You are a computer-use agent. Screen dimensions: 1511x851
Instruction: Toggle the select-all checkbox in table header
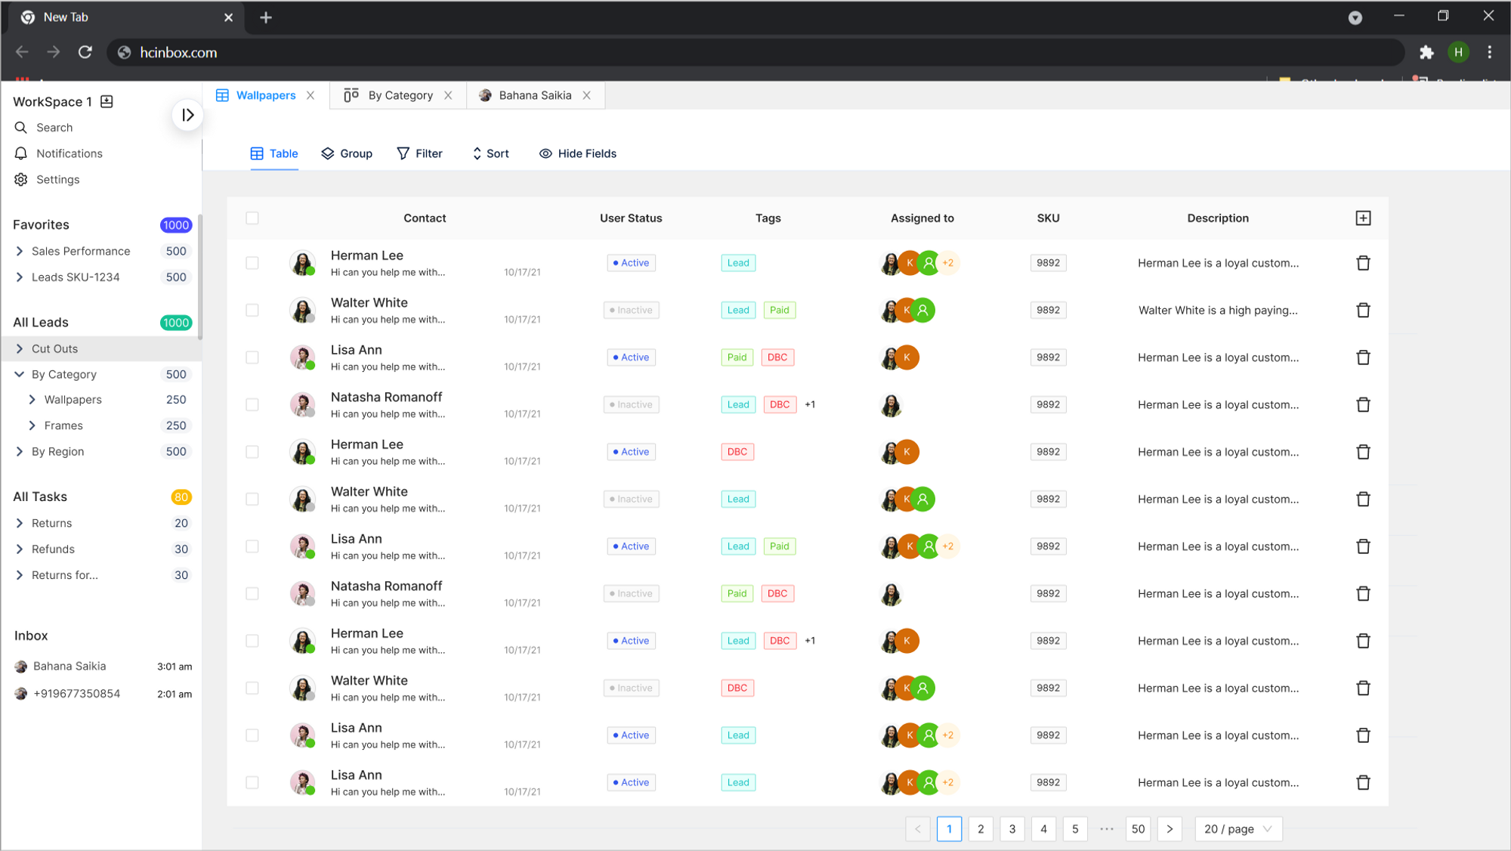252,218
